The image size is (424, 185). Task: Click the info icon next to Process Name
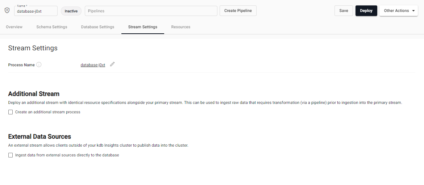(39, 65)
